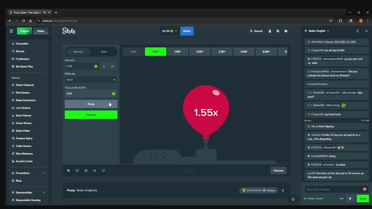Go to Challenges
Image resolution: width=372 pixels, height=209 pixels.
click(x=22, y=59)
